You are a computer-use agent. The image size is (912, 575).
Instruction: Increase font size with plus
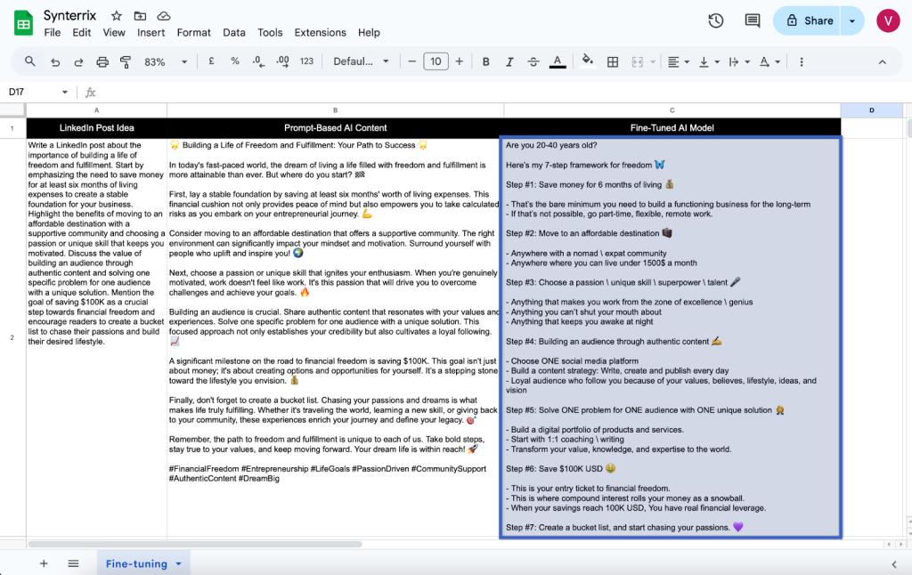point(460,61)
